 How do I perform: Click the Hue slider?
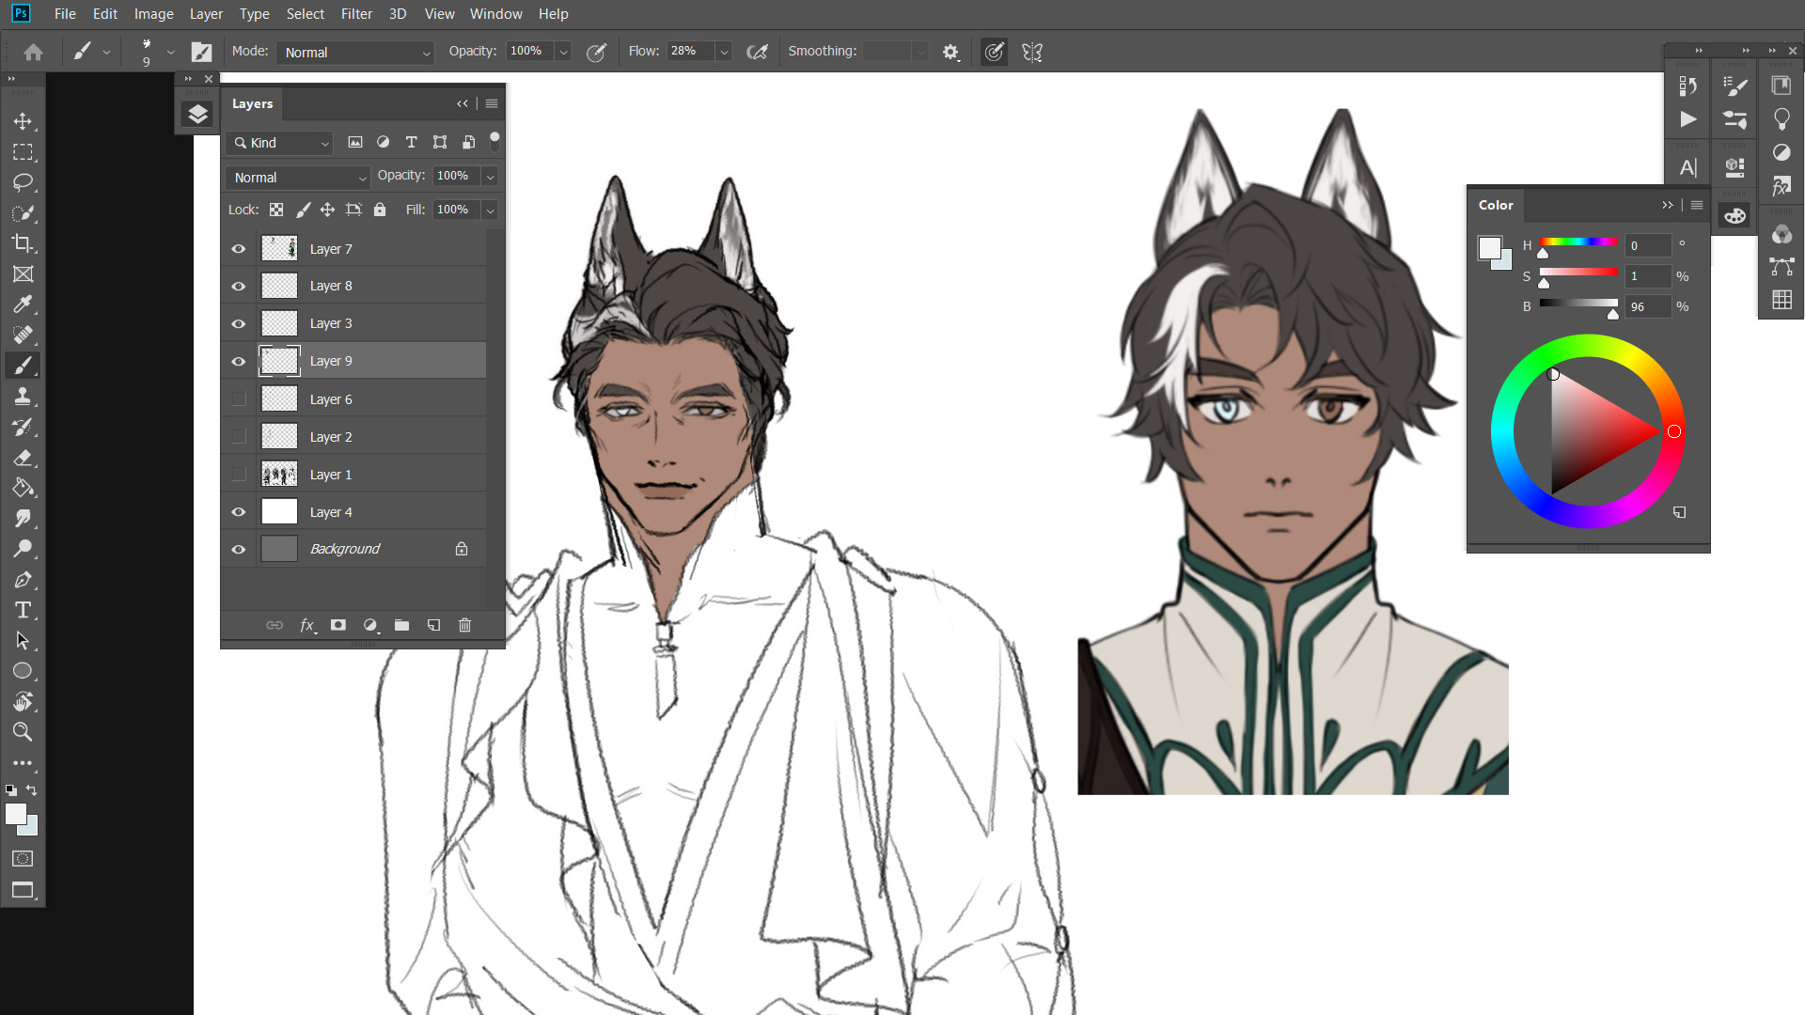[x=1578, y=242]
